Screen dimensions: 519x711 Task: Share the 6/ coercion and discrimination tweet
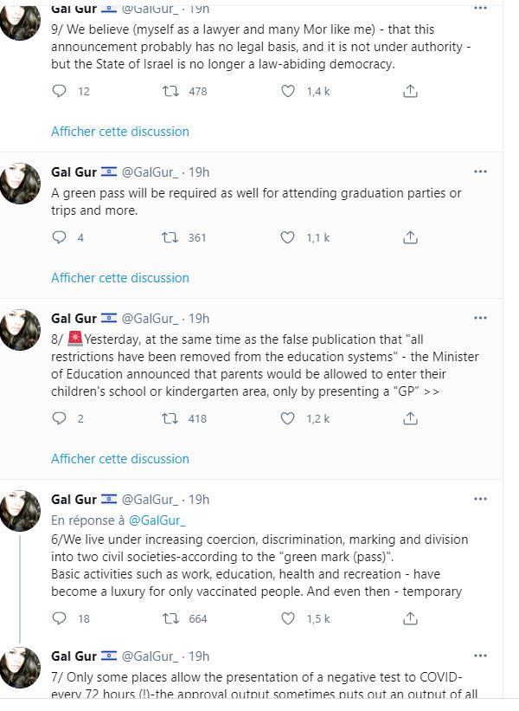(412, 618)
